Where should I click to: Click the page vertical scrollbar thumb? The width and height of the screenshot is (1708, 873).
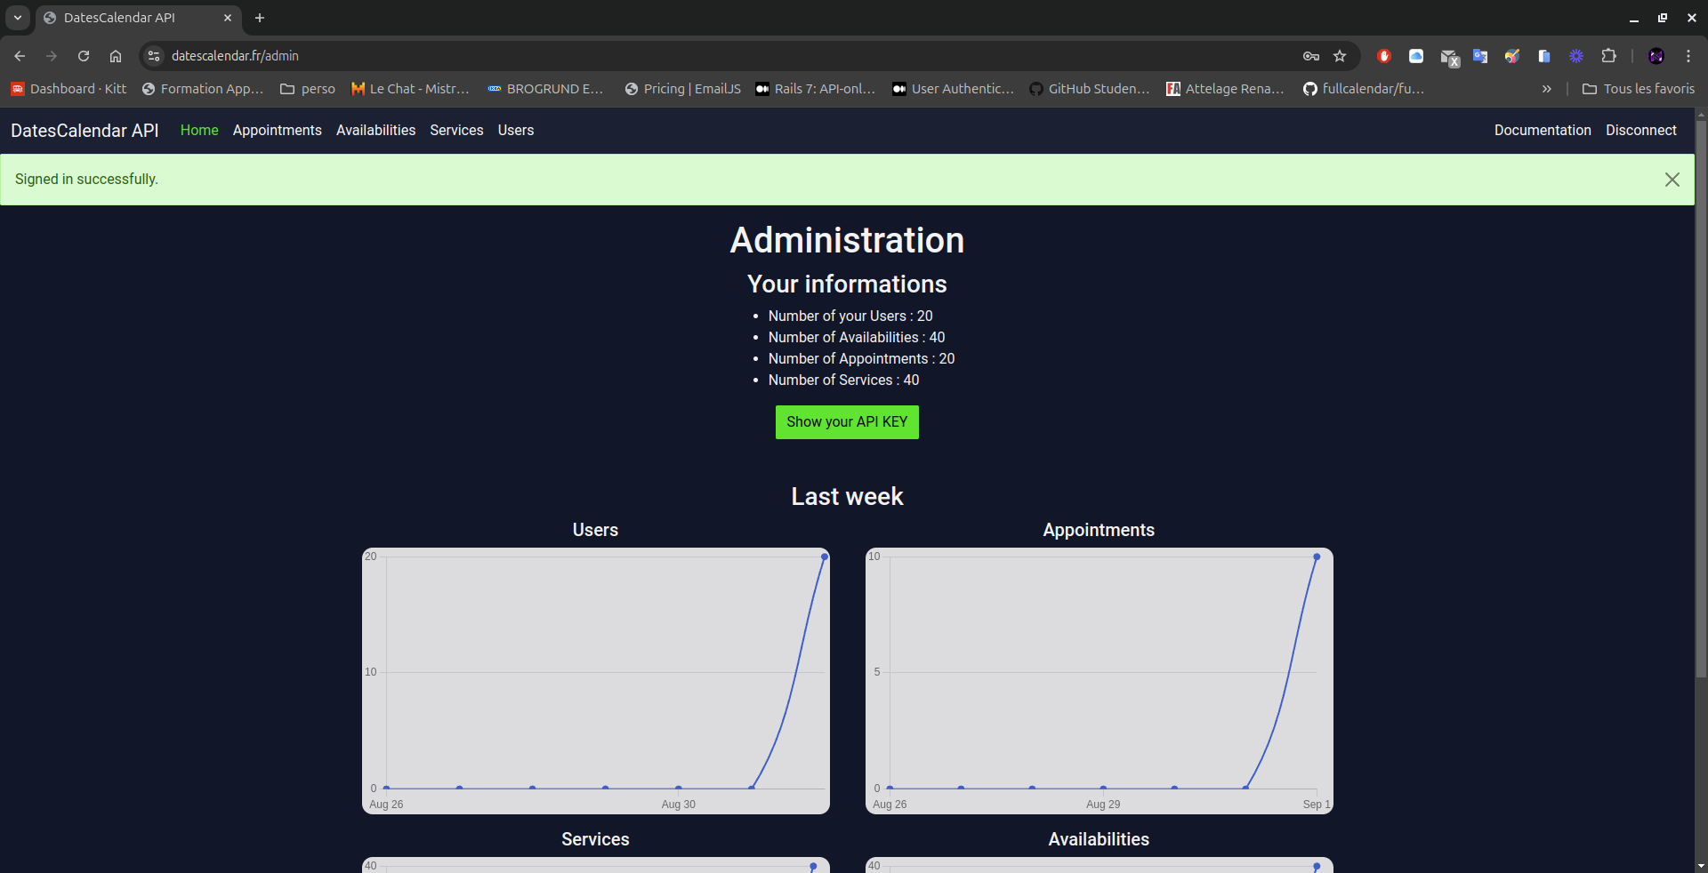pos(1701,400)
